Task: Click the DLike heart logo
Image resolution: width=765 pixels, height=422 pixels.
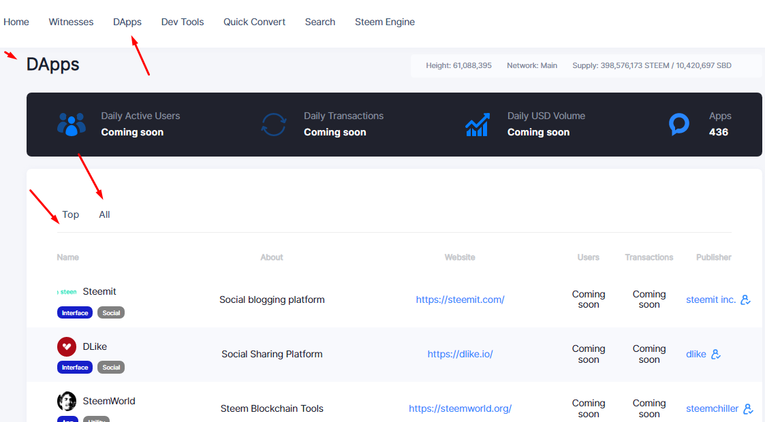Action: (x=67, y=346)
